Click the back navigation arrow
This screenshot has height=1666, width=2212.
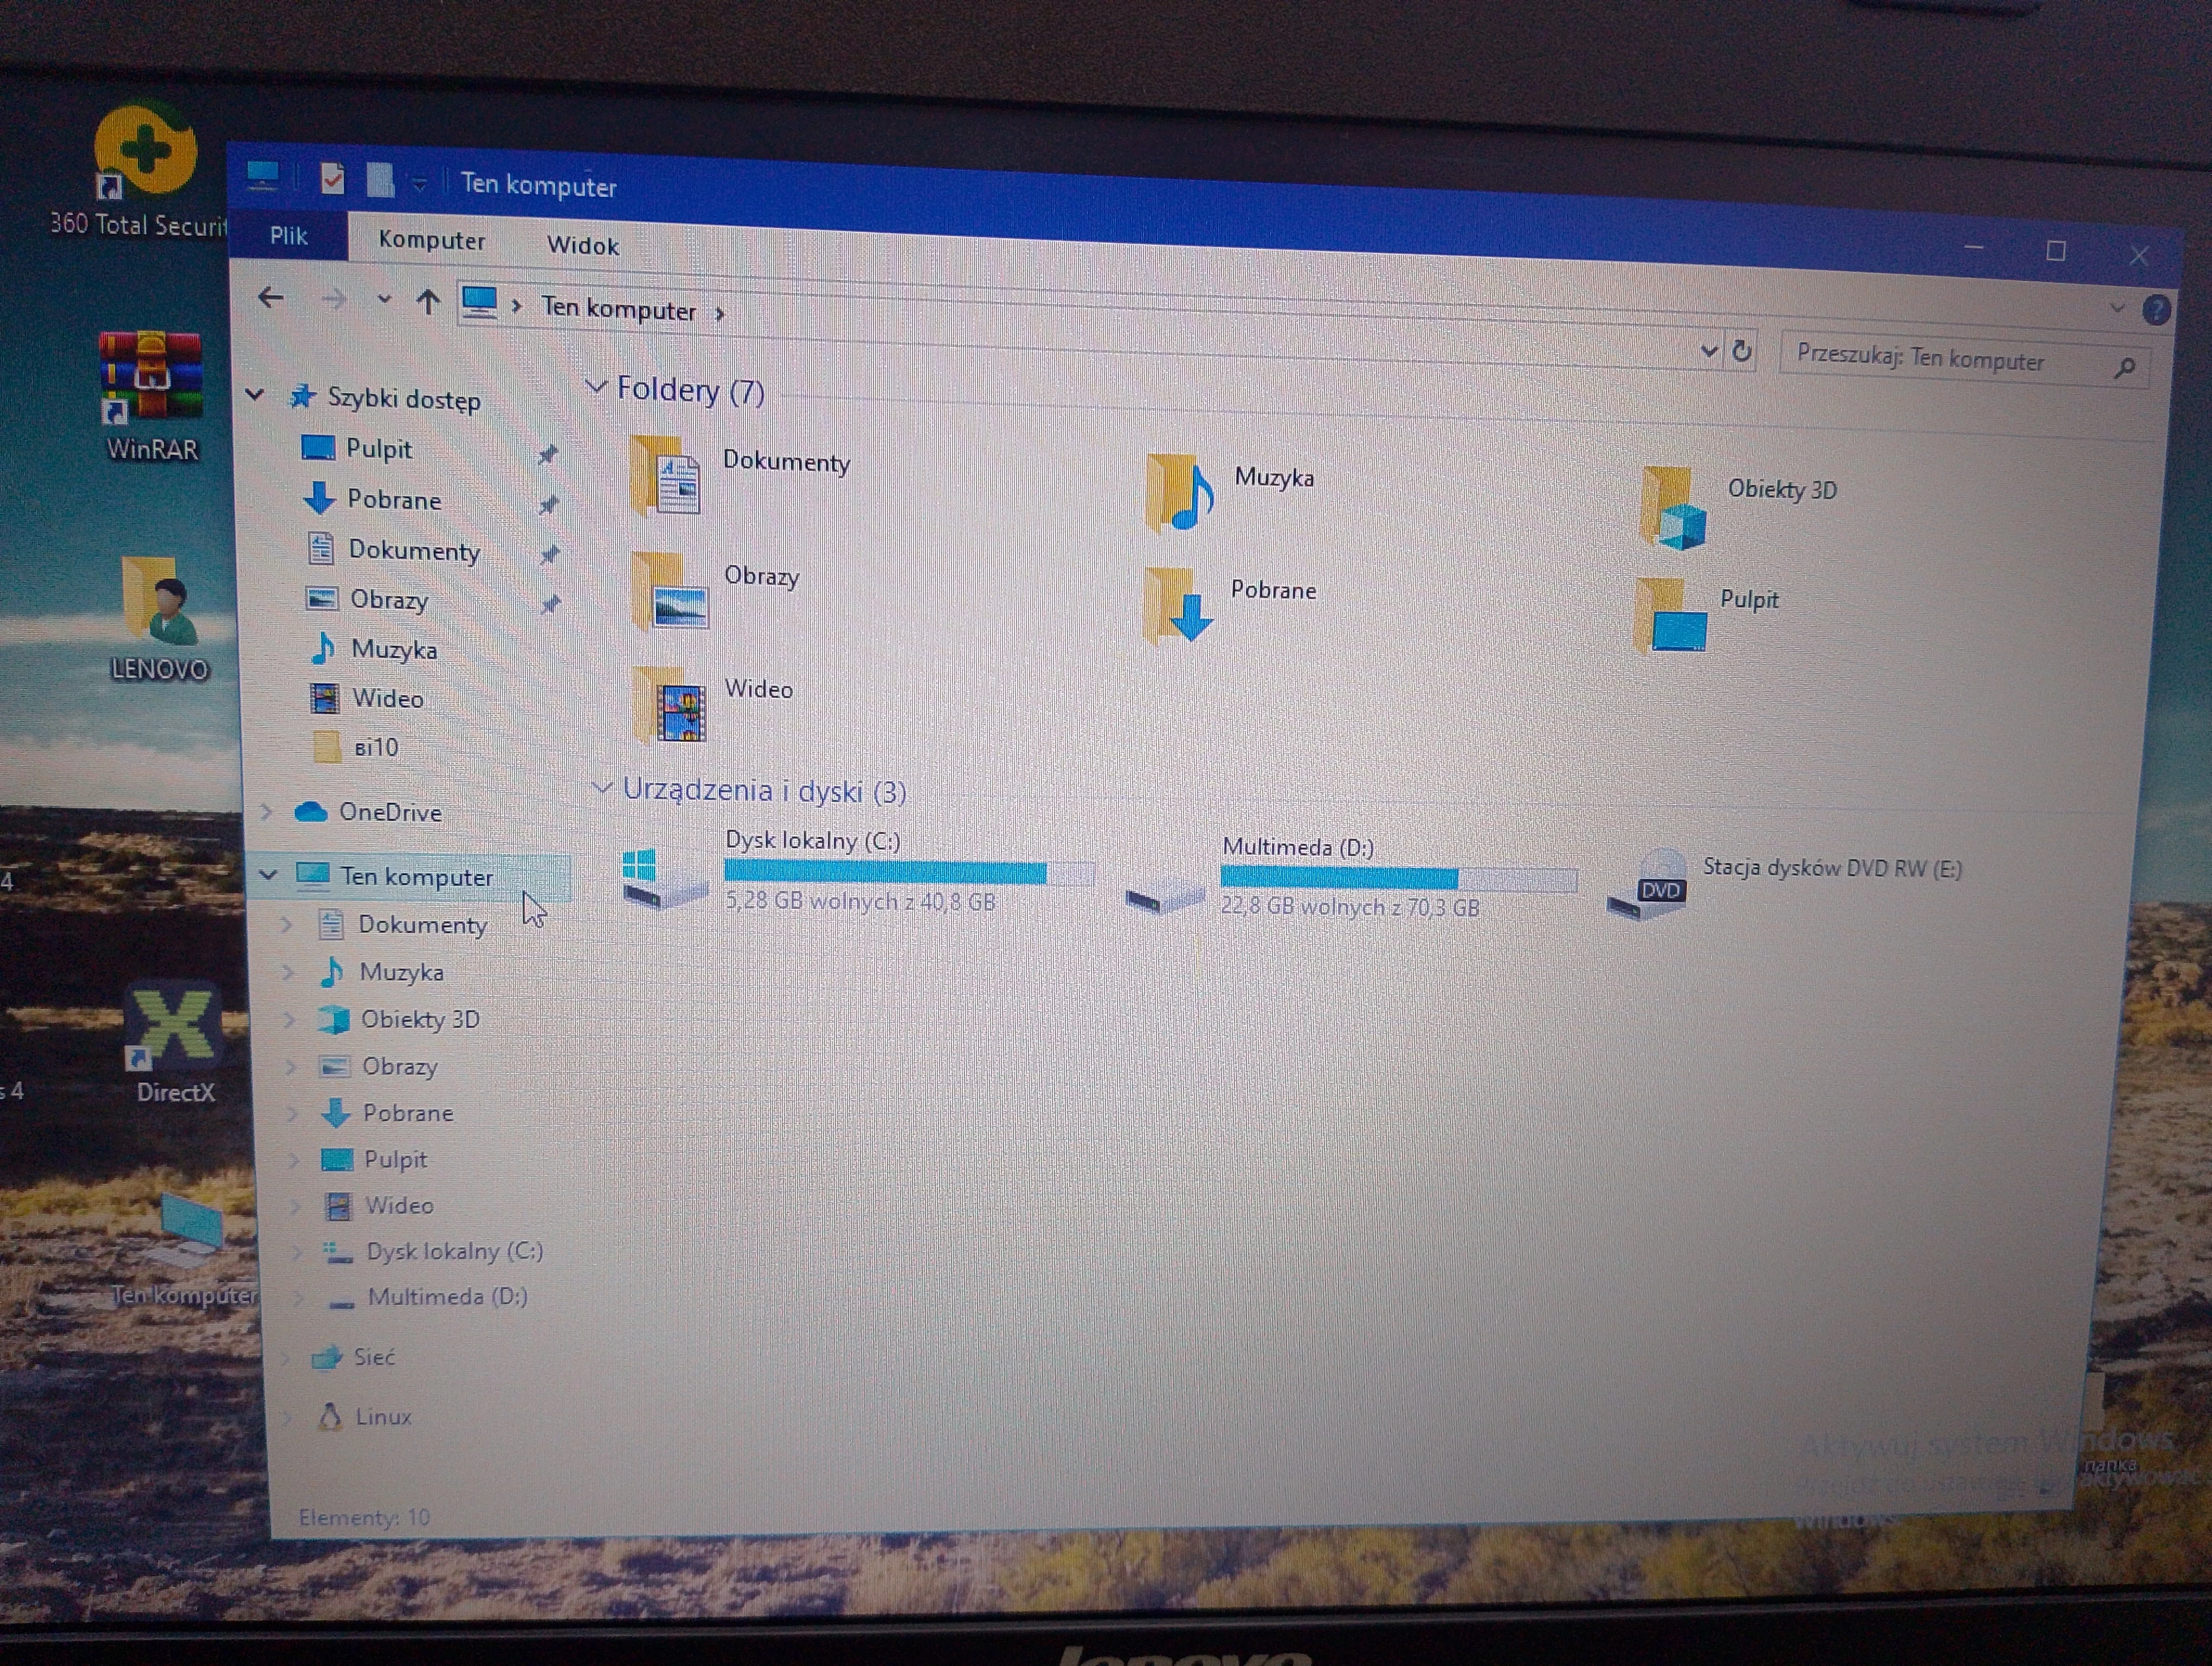click(271, 298)
